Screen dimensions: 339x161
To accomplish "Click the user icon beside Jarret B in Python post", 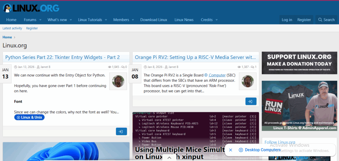I will [38, 67].
